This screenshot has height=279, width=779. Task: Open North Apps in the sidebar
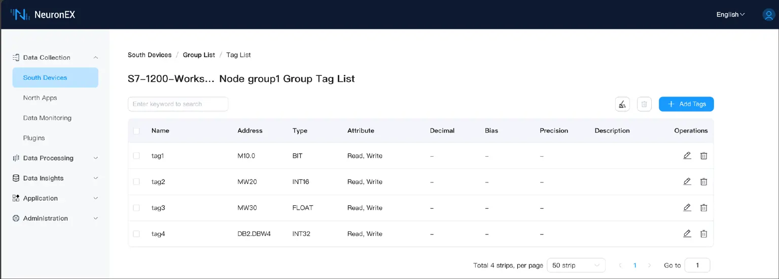40,98
